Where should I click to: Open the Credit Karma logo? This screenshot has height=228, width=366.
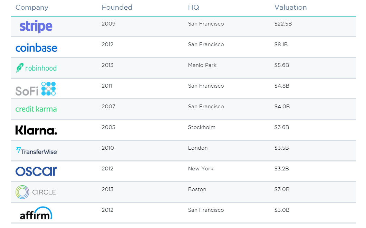(36, 109)
